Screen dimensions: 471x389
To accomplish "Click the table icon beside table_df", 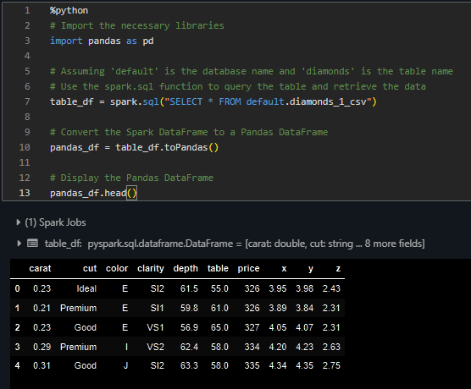I will tap(32, 243).
